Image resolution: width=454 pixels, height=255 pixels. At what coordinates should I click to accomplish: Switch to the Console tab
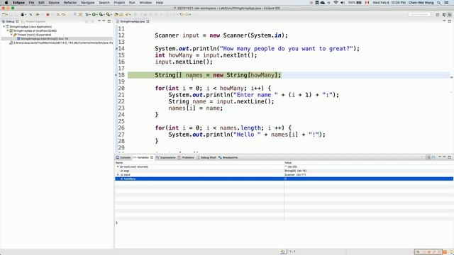point(123,157)
